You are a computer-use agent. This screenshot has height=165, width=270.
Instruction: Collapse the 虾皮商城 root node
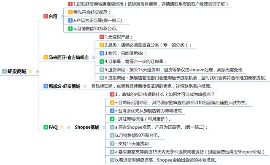point(38,71)
